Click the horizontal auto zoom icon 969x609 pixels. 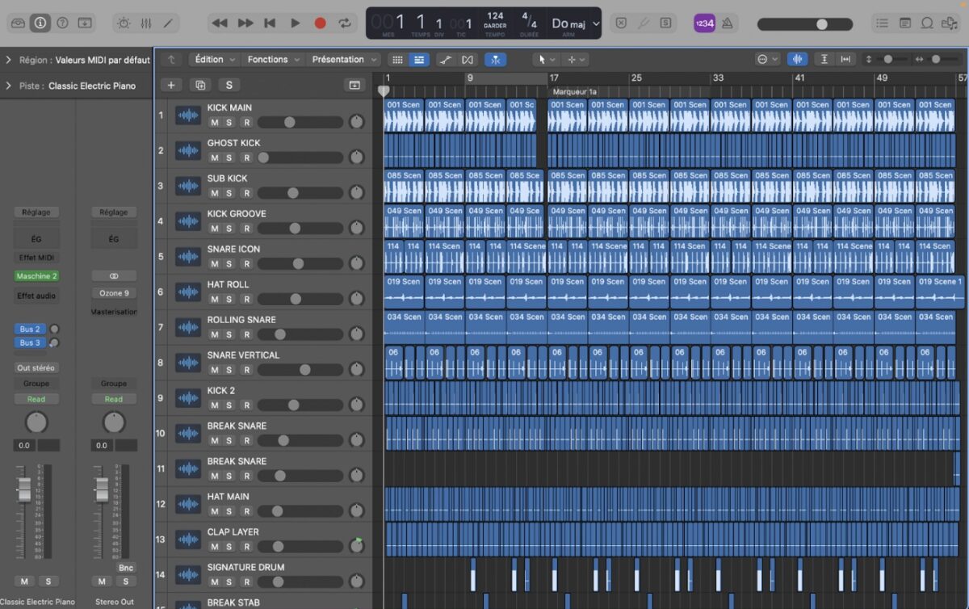click(845, 59)
